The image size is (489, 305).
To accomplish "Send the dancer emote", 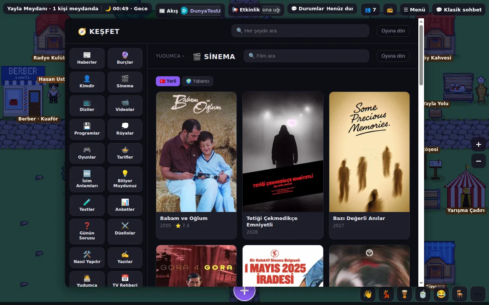I will 386,294.
